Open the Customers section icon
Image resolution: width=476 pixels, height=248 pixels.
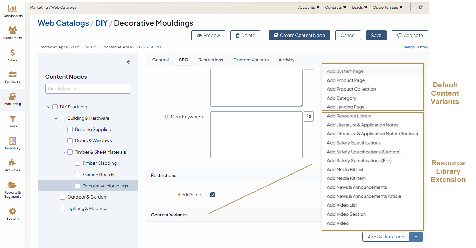click(x=13, y=31)
